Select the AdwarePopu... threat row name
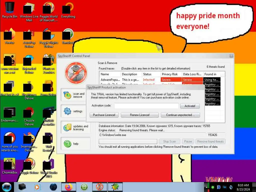 (x=110, y=80)
